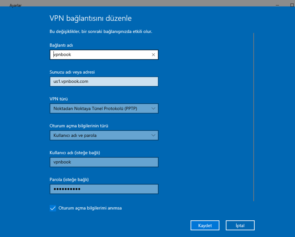Cancel editing with İptal button

240,225
